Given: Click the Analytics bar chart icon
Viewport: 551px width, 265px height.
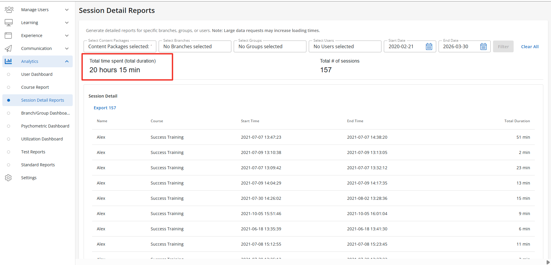Looking at the screenshot, I should click(x=8, y=61).
